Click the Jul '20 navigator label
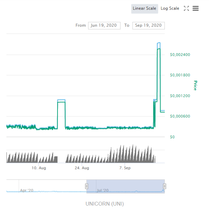This screenshot has height=212, width=209. [103, 191]
